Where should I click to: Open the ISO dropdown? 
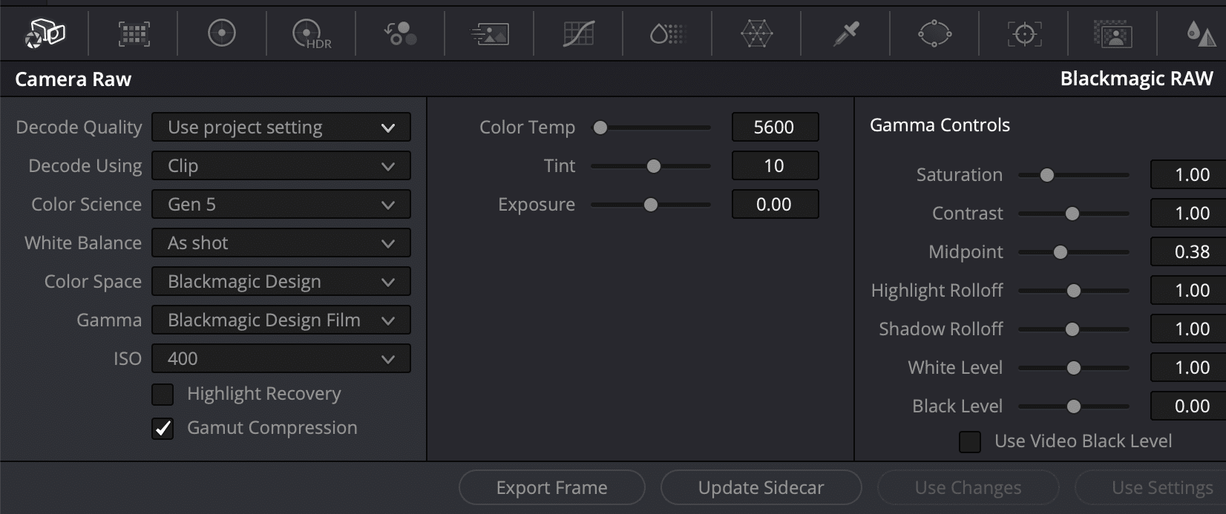coord(281,358)
